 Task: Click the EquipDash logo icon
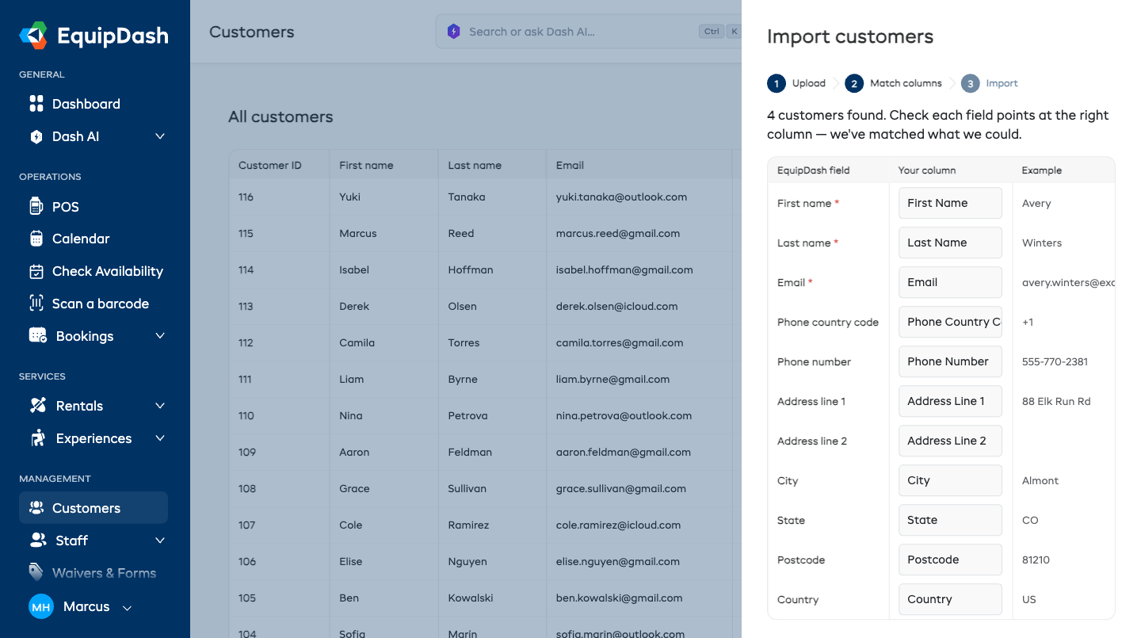coord(33,36)
